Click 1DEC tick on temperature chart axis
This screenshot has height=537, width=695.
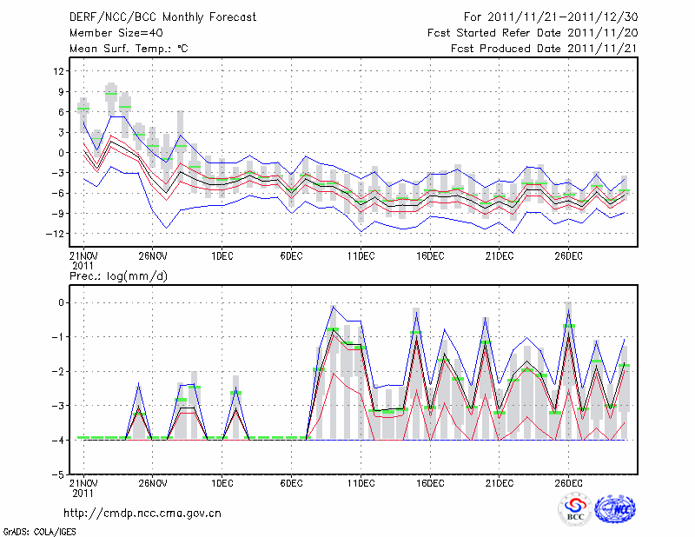pos(222,256)
